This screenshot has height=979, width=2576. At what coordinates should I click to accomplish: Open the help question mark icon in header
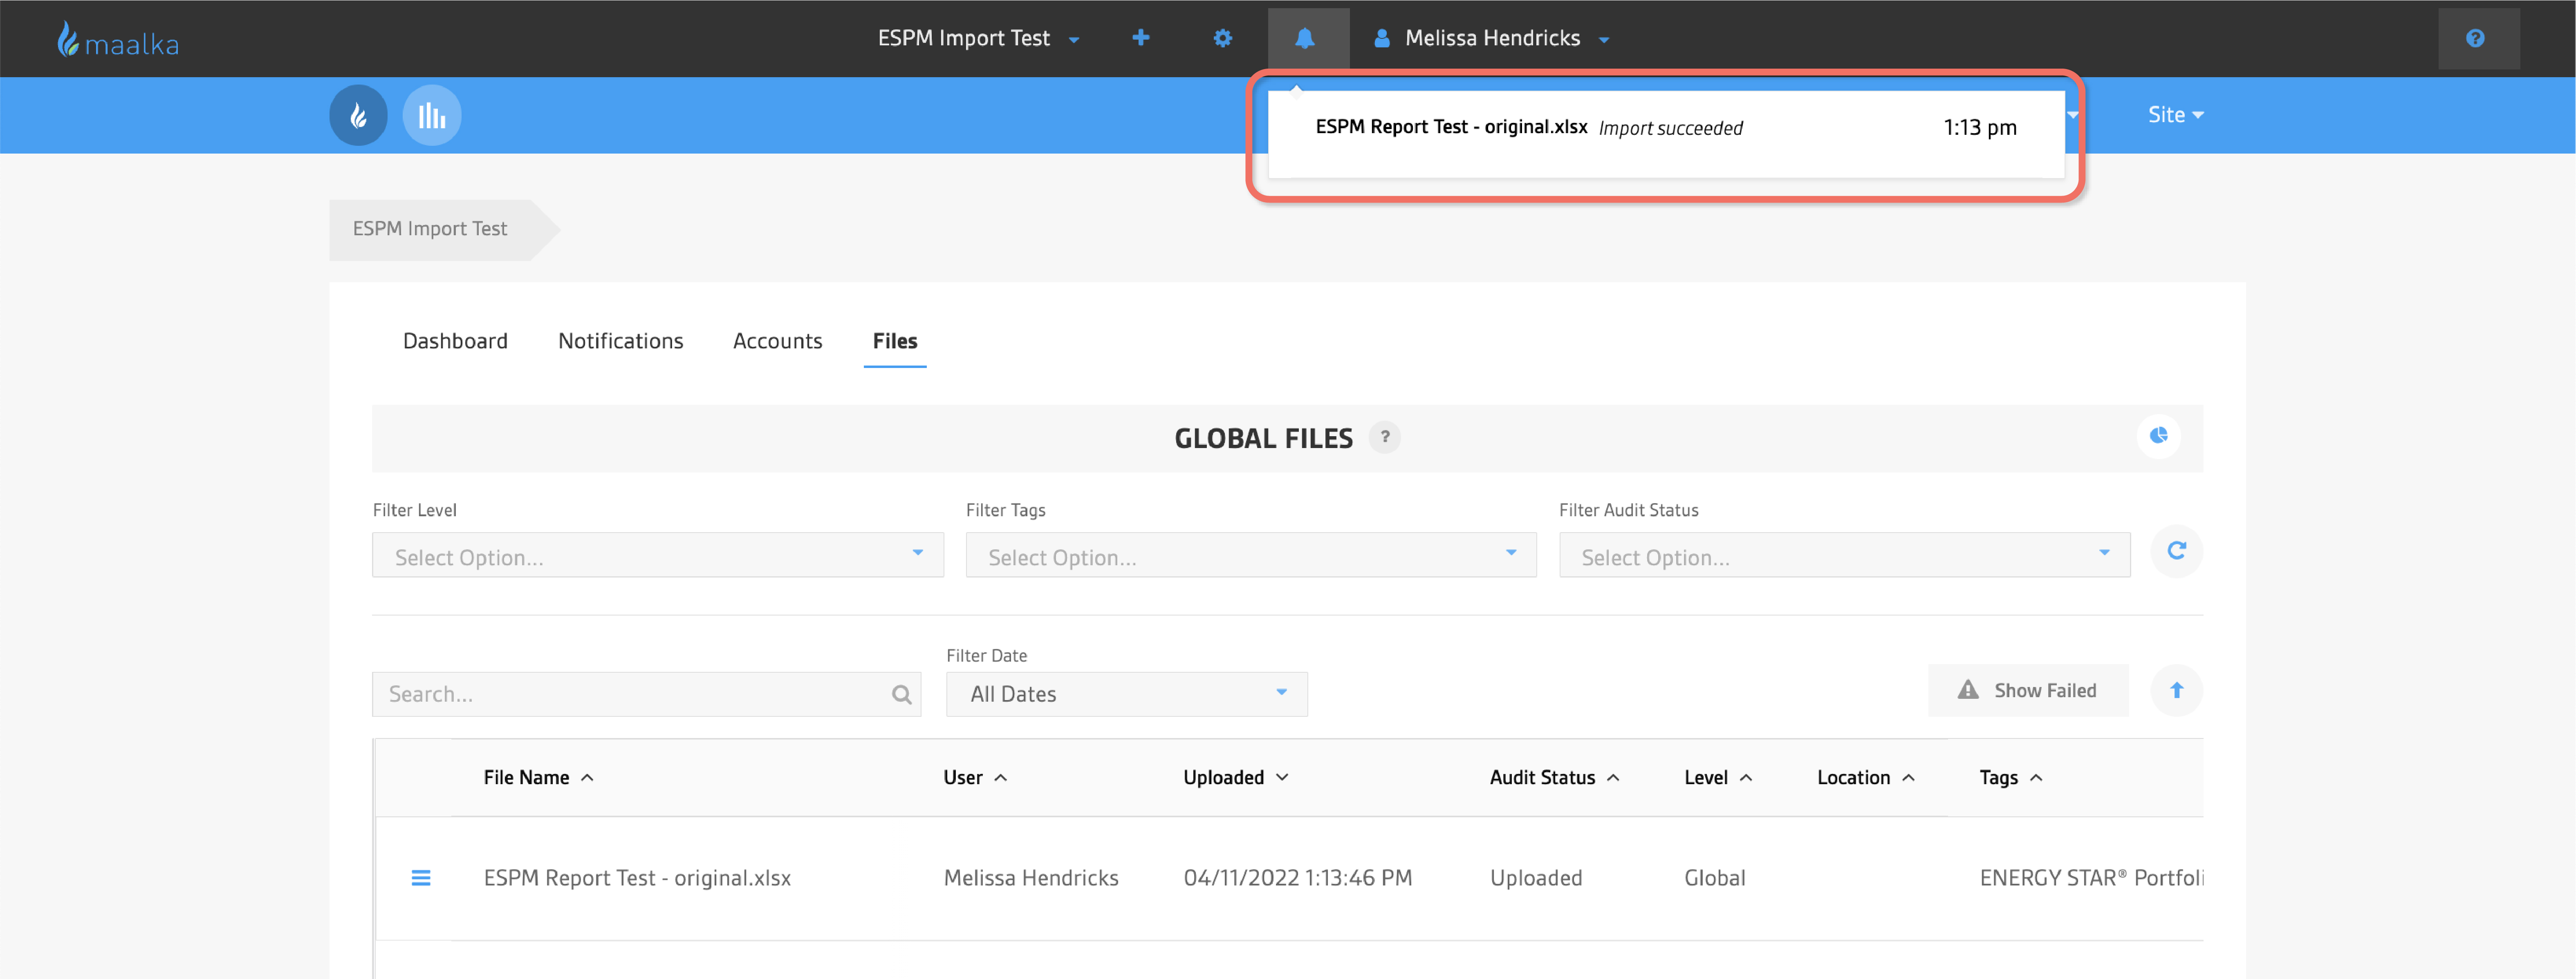[x=2476, y=38]
